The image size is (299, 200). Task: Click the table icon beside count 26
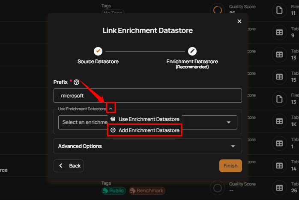pos(279,188)
